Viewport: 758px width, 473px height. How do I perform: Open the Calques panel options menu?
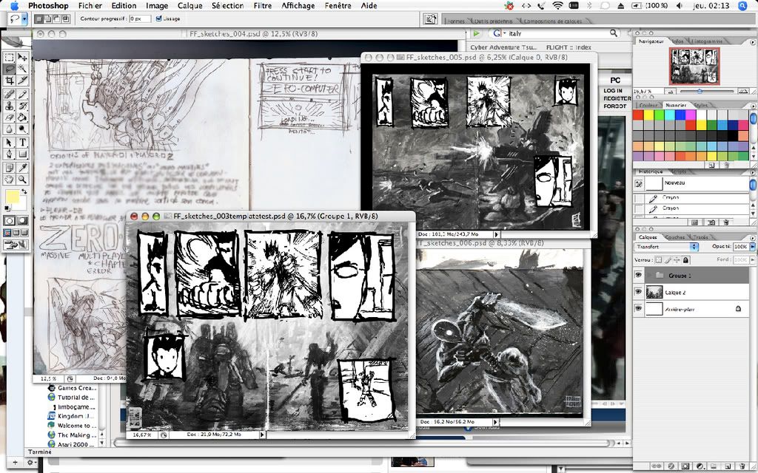(751, 237)
